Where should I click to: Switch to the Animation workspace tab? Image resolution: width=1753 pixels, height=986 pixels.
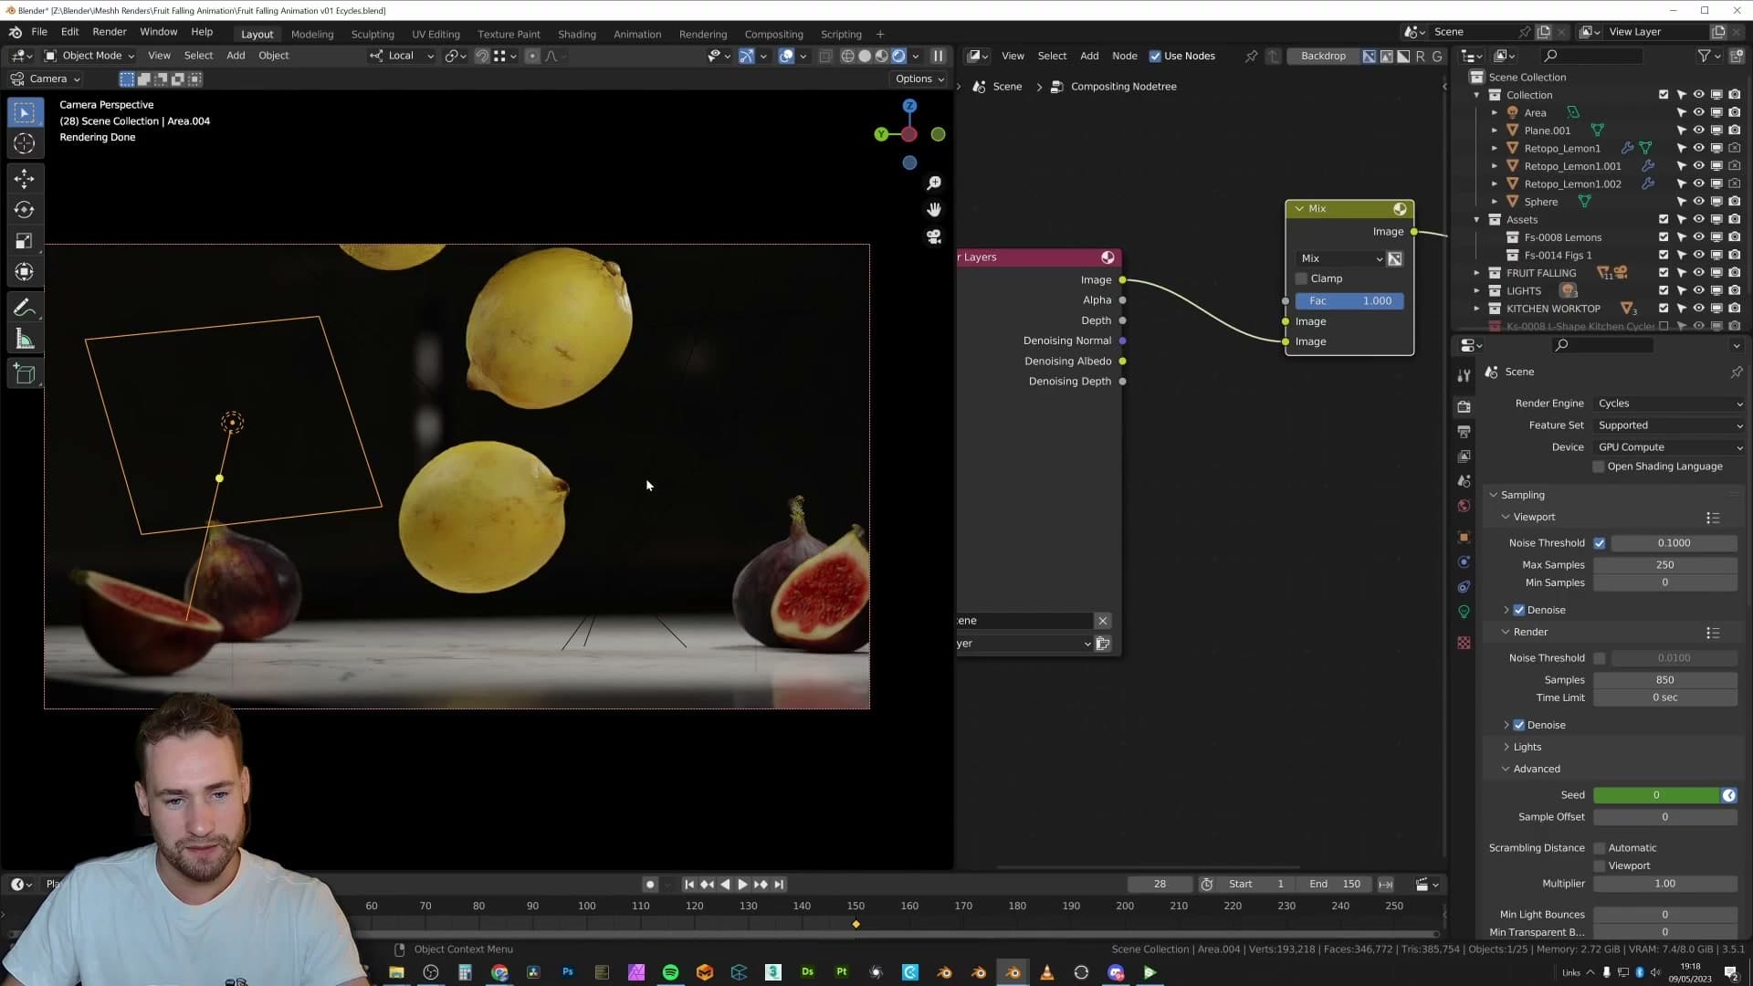637,34
